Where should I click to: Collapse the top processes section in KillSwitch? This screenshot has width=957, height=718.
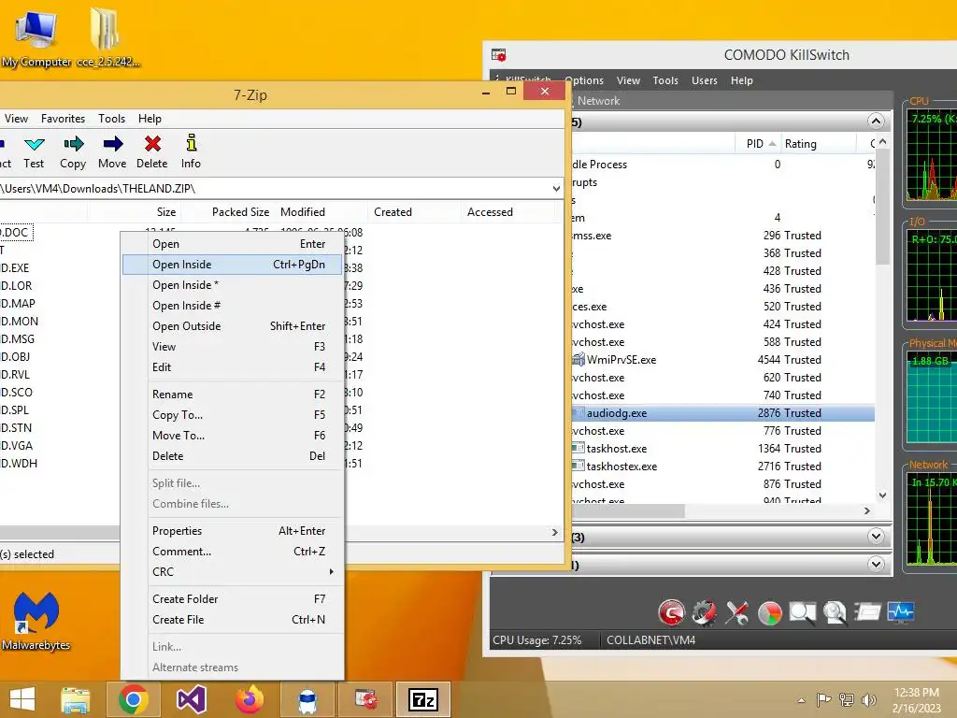coord(876,121)
